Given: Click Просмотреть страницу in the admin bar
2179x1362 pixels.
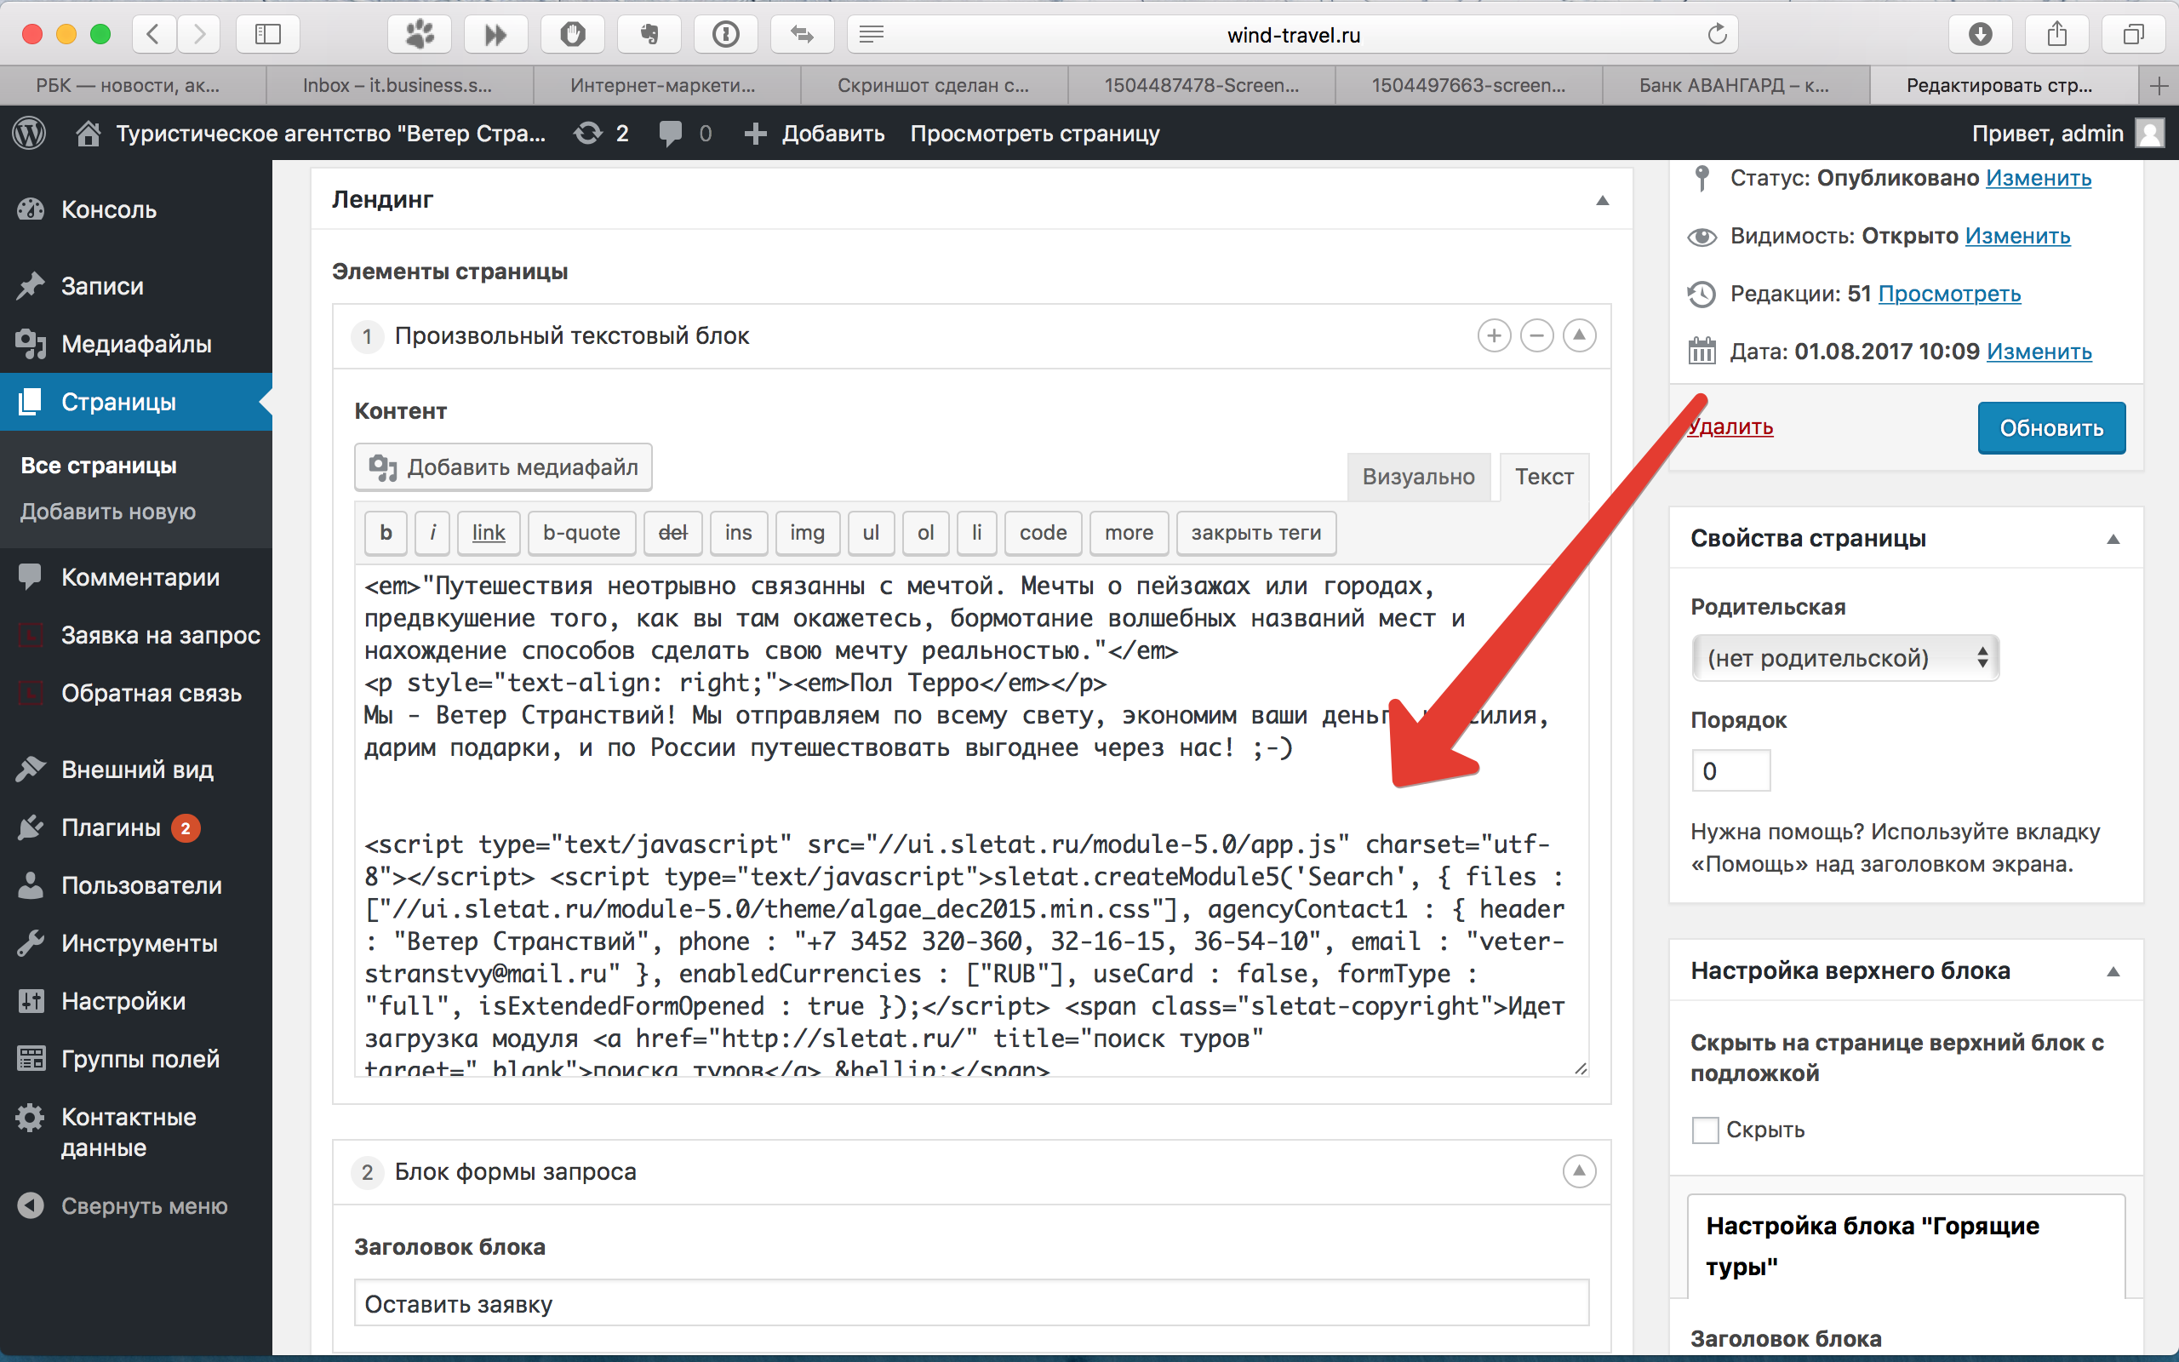Looking at the screenshot, I should pos(1034,134).
